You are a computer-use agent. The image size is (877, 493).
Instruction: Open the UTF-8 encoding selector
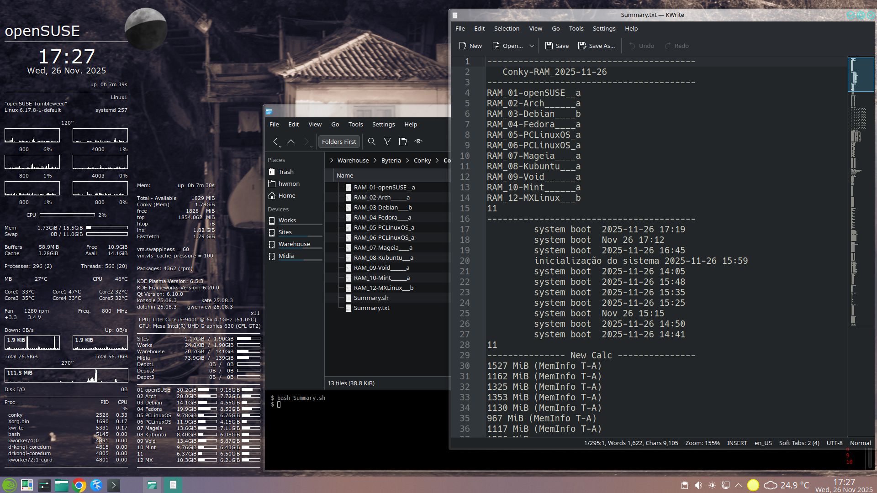[x=834, y=443]
